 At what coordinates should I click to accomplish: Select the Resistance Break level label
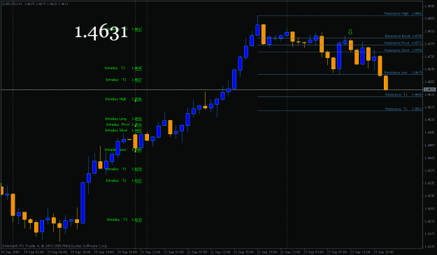(x=403, y=36)
